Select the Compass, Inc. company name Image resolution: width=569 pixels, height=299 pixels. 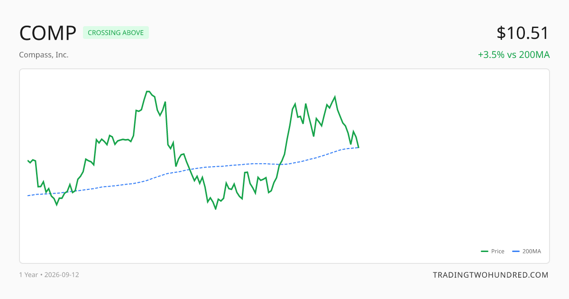coord(44,55)
